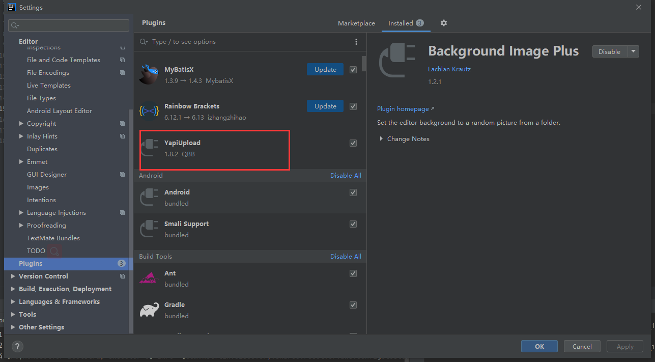This screenshot has height=362, width=655.
Task: Expand the Version Control section
Action: click(x=13, y=276)
